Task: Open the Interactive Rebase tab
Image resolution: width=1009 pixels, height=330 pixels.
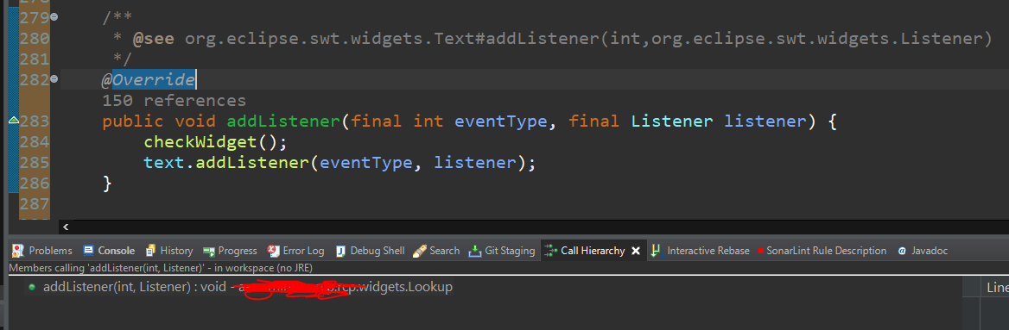Action: coord(700,251)
